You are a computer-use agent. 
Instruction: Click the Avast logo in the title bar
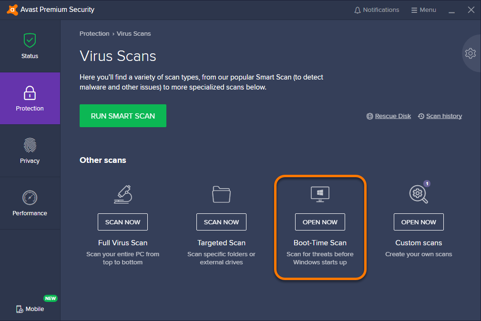tap(11, 9)
